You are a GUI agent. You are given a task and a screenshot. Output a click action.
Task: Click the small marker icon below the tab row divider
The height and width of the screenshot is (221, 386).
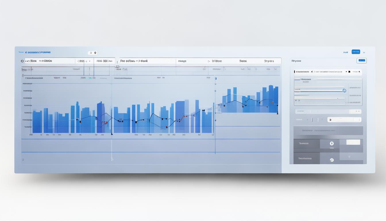[117, 67]
